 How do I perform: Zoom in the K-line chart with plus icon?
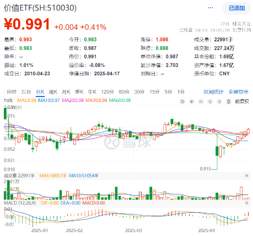pyautogui.click(x=192, y=101)
